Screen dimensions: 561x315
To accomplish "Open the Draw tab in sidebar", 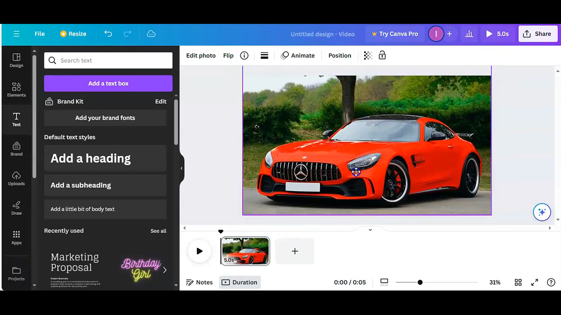I will coord(16,208).
